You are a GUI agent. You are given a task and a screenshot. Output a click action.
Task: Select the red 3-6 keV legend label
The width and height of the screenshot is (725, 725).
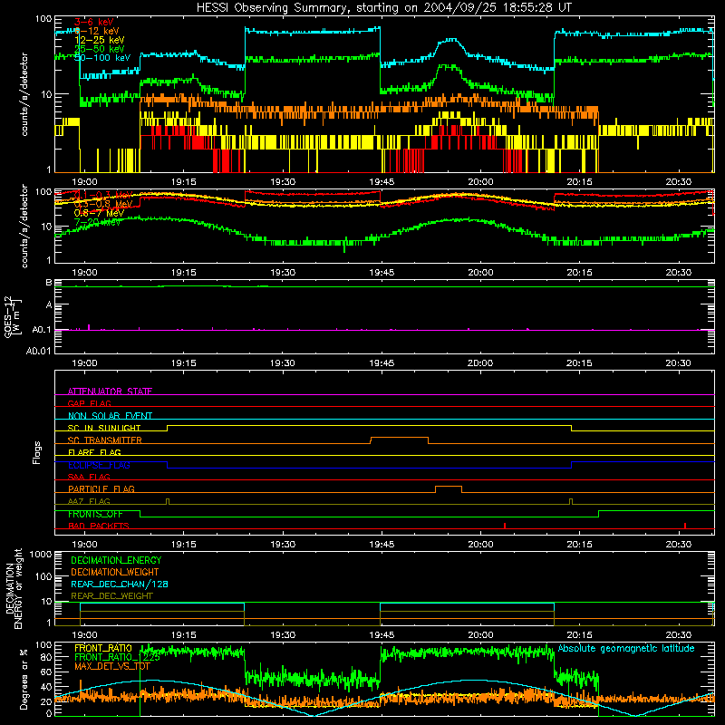(x=93, y=22)
